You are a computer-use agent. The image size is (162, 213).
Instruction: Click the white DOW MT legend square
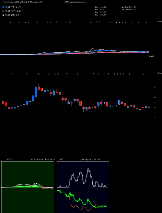3,11
